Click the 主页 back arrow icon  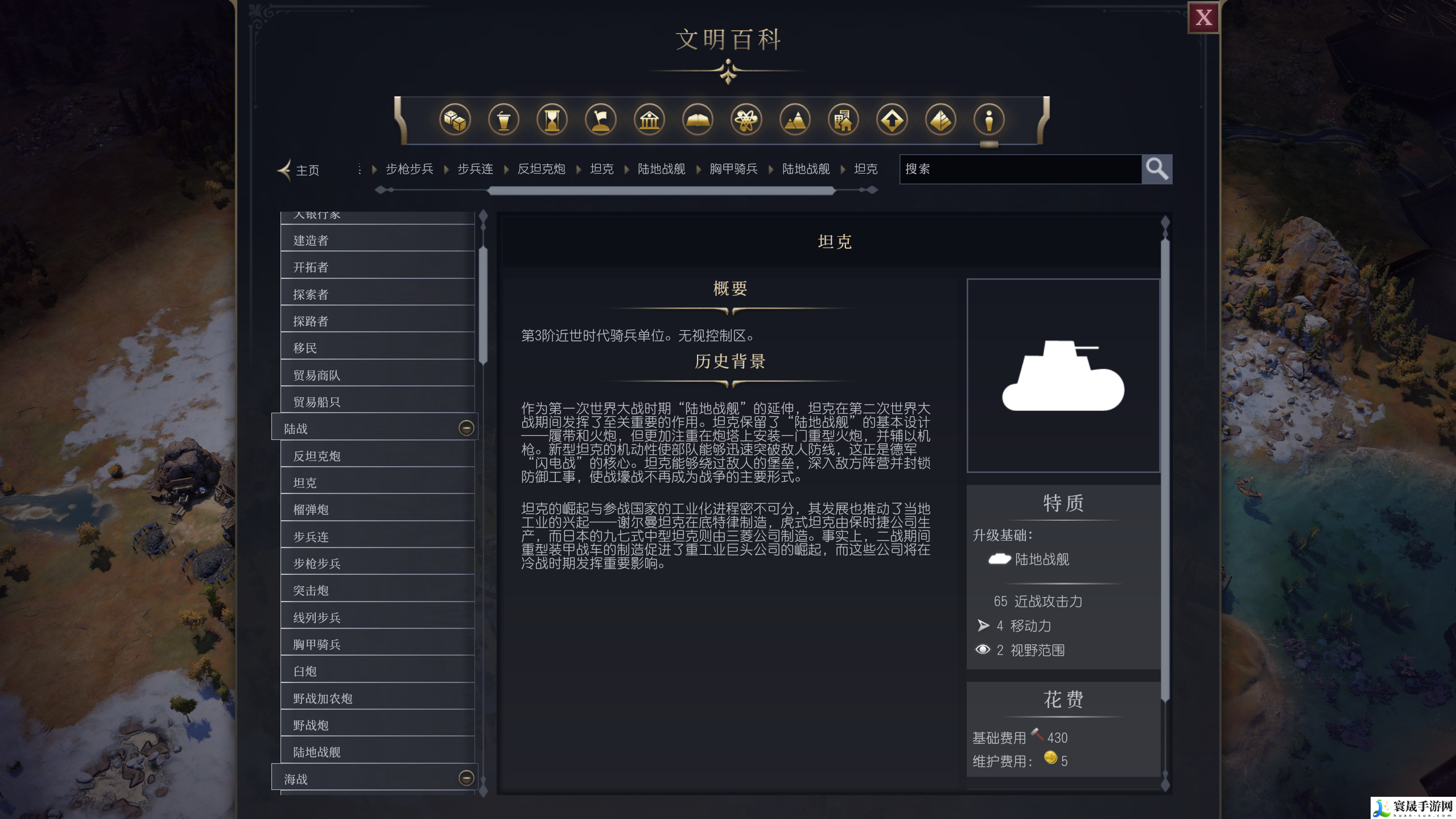pos(284,170)
